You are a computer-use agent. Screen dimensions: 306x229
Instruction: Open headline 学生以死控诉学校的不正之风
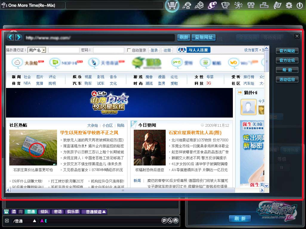pos(89,133)
